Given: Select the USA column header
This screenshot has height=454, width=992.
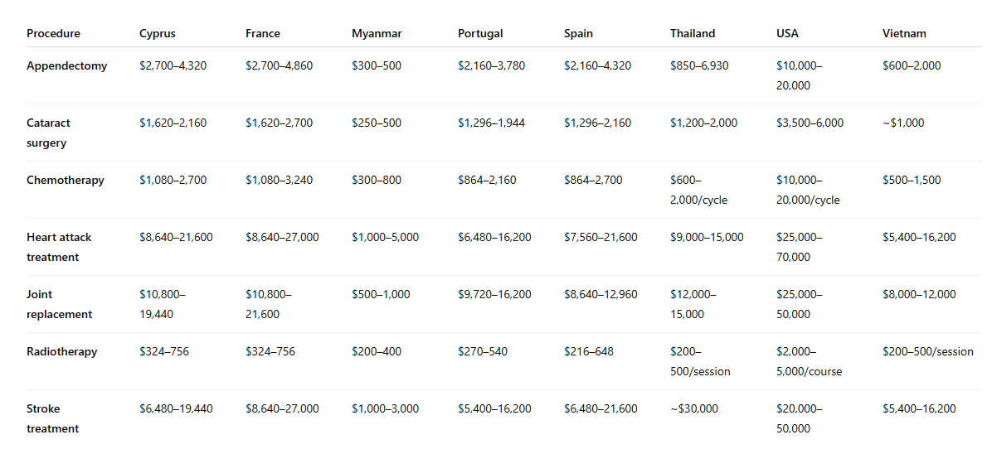Looking at the screenshot, I should click(x=788, y=33).
